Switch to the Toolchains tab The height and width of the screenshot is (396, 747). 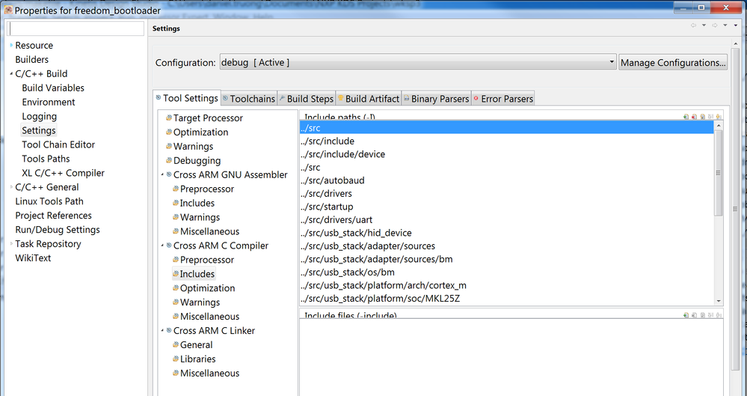249,99
